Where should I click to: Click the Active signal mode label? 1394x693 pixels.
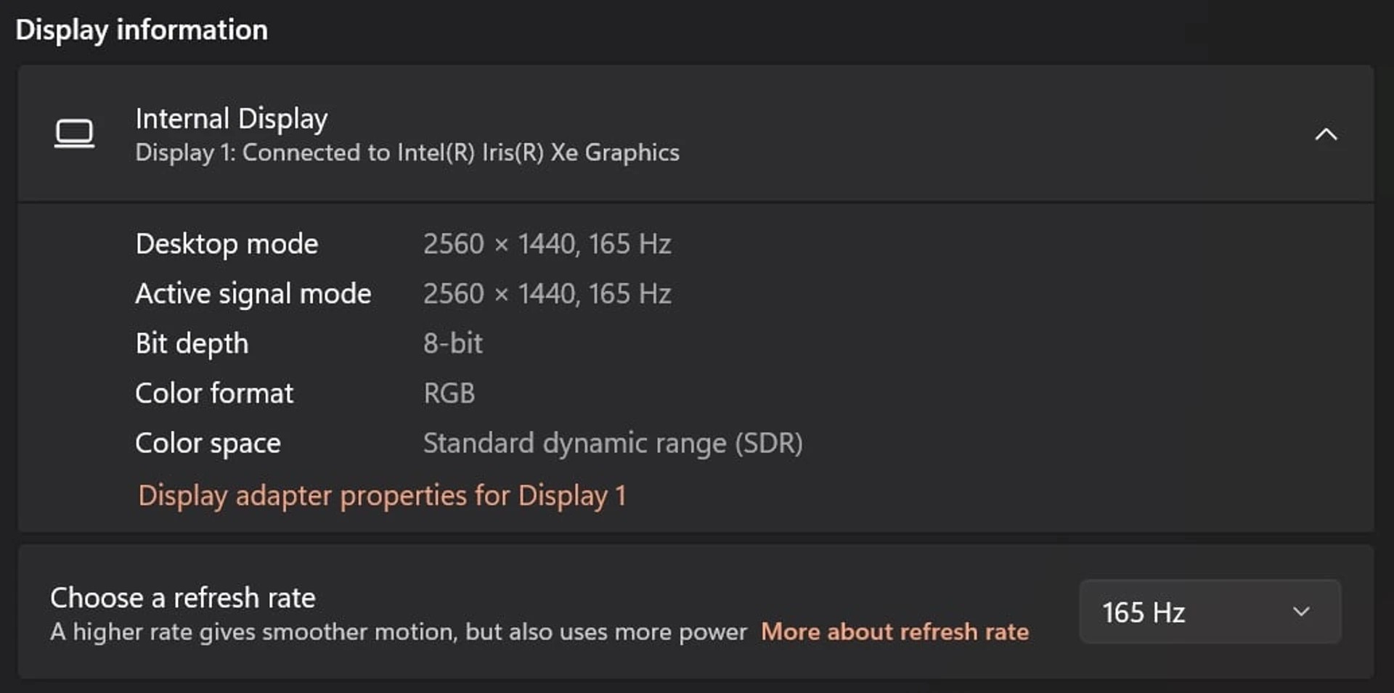[x=253, y=294]
